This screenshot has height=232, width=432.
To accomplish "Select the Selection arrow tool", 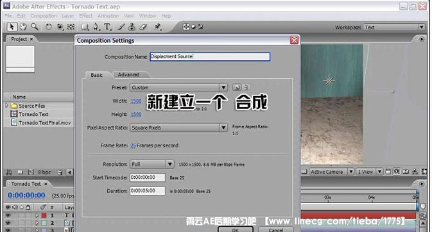I will (x=12, y=27).
